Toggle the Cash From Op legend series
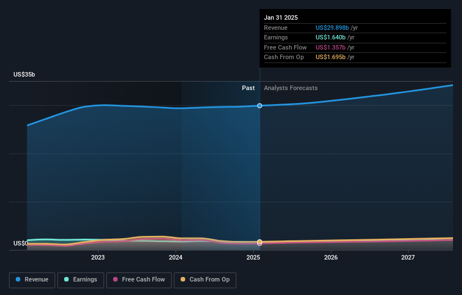This screenshot has height=295, width=462. pos(205,280)
